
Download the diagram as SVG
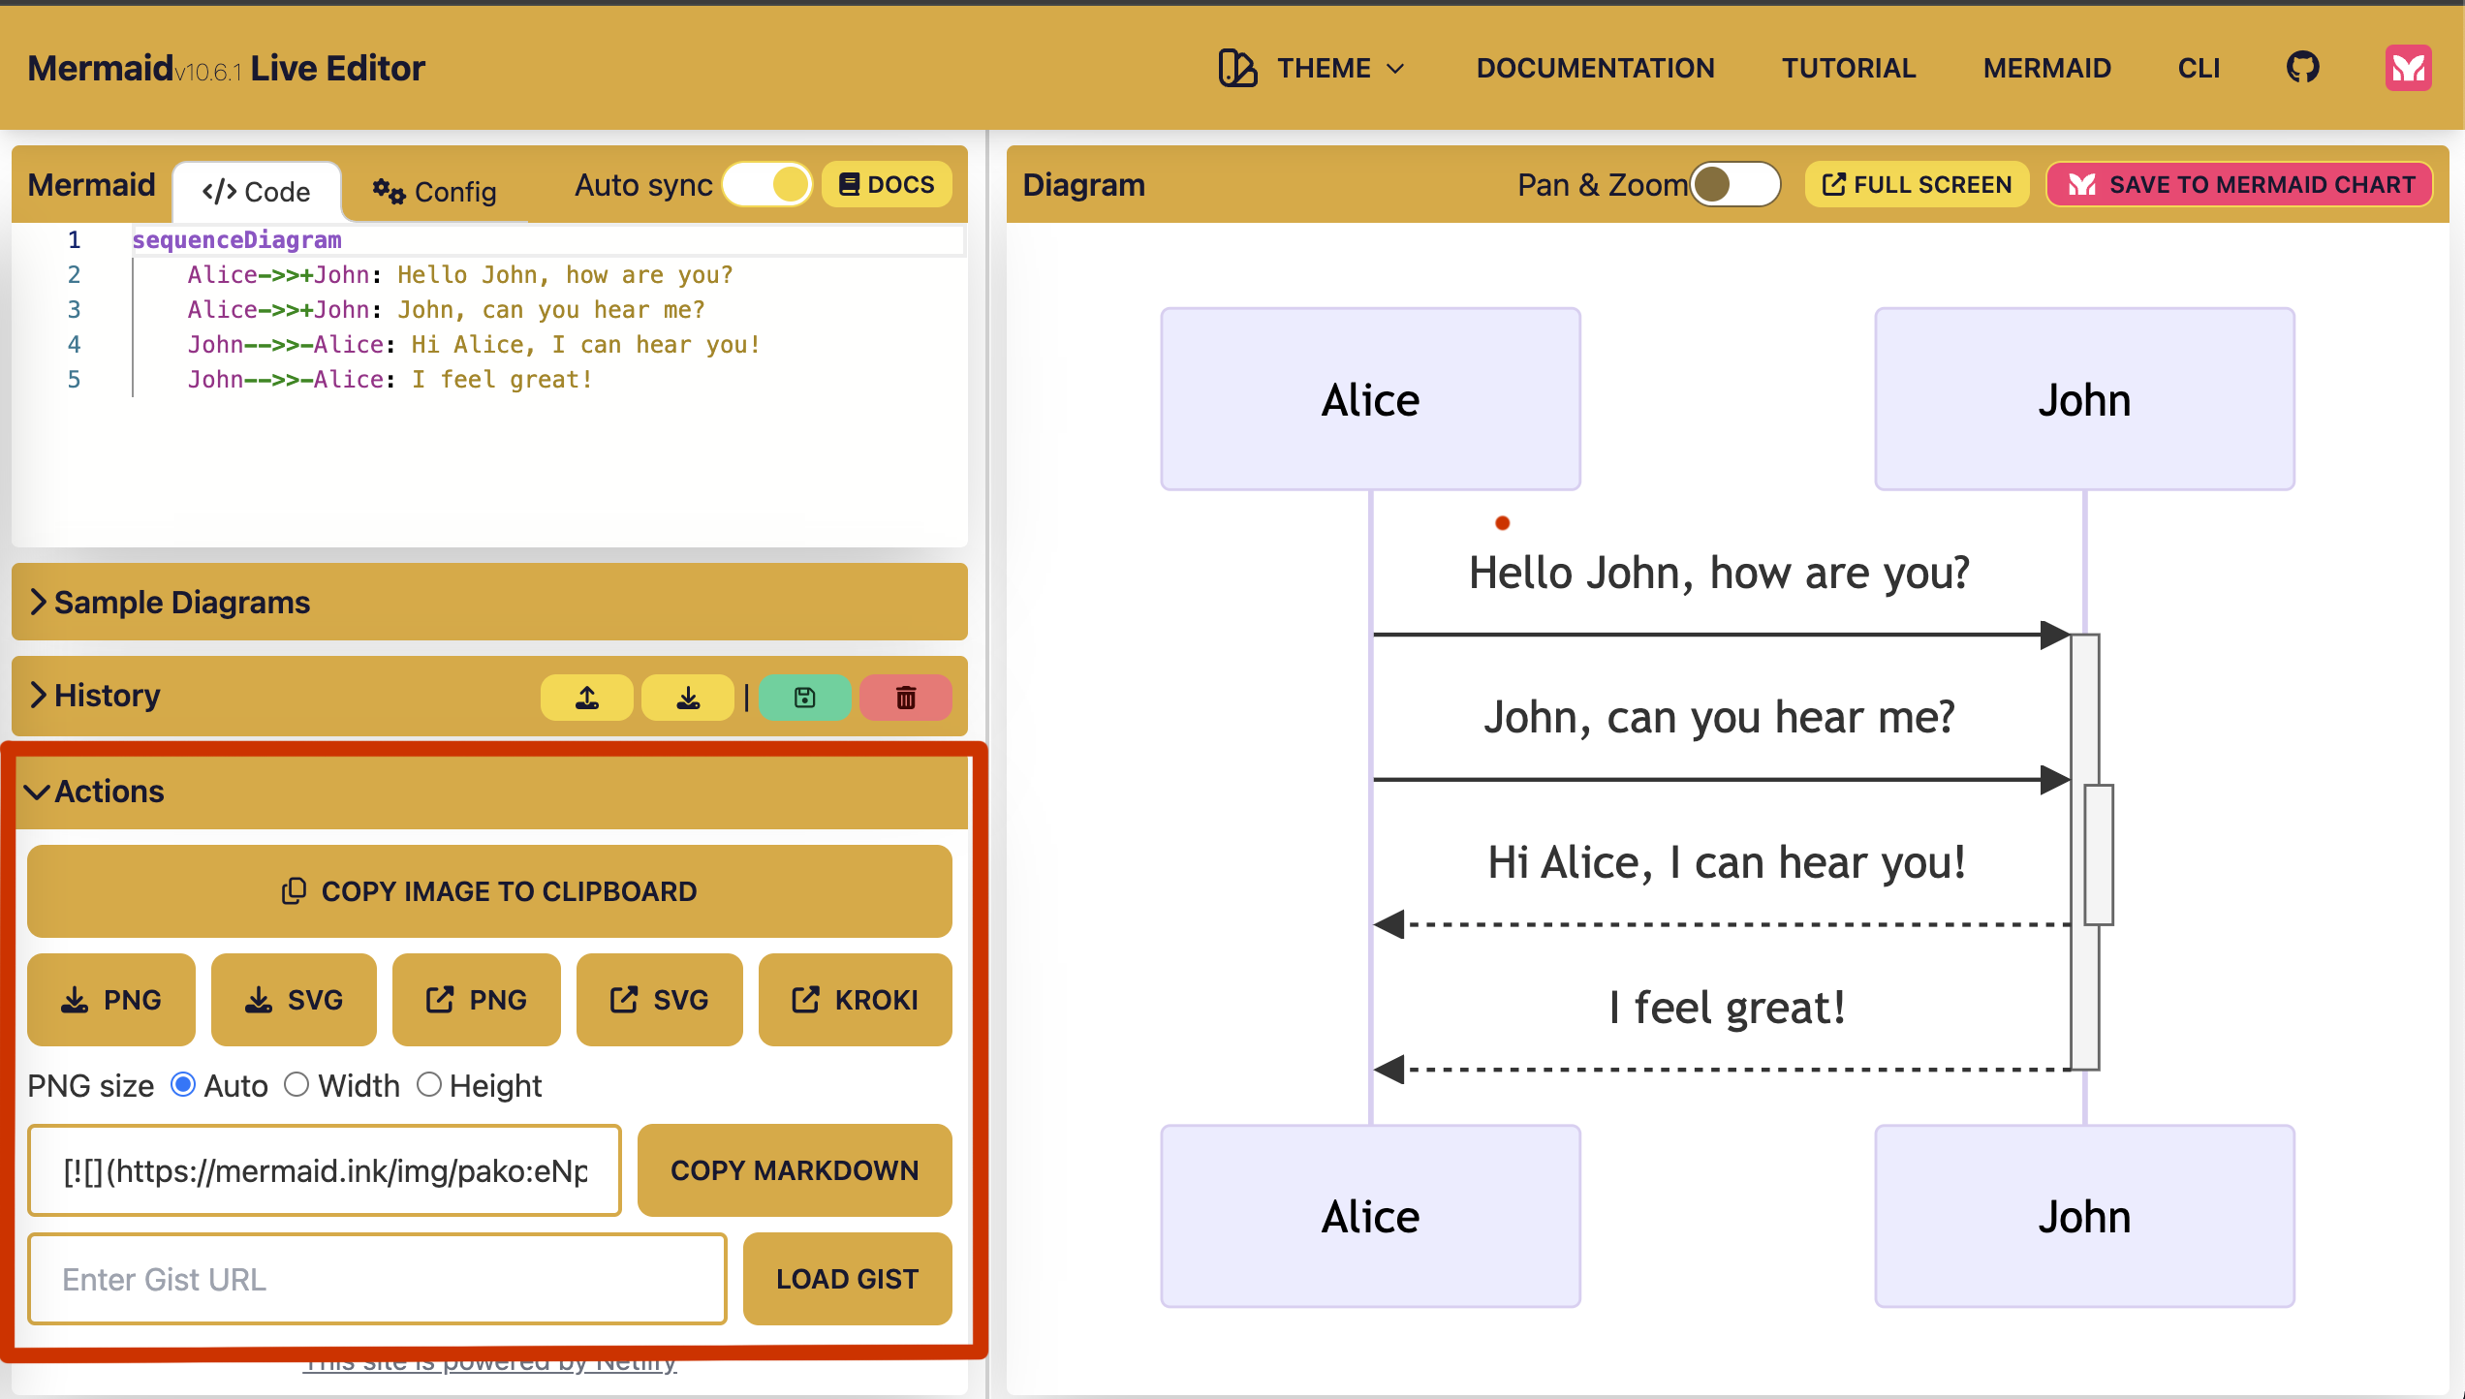coord(294,1000)
